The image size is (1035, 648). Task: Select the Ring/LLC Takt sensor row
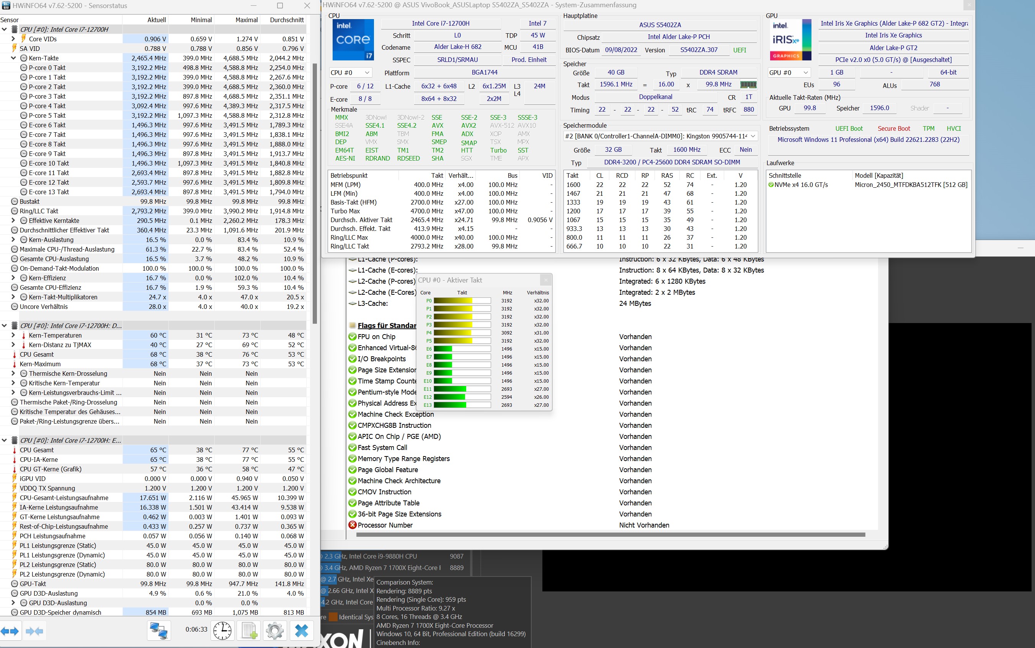coord(153,211)
